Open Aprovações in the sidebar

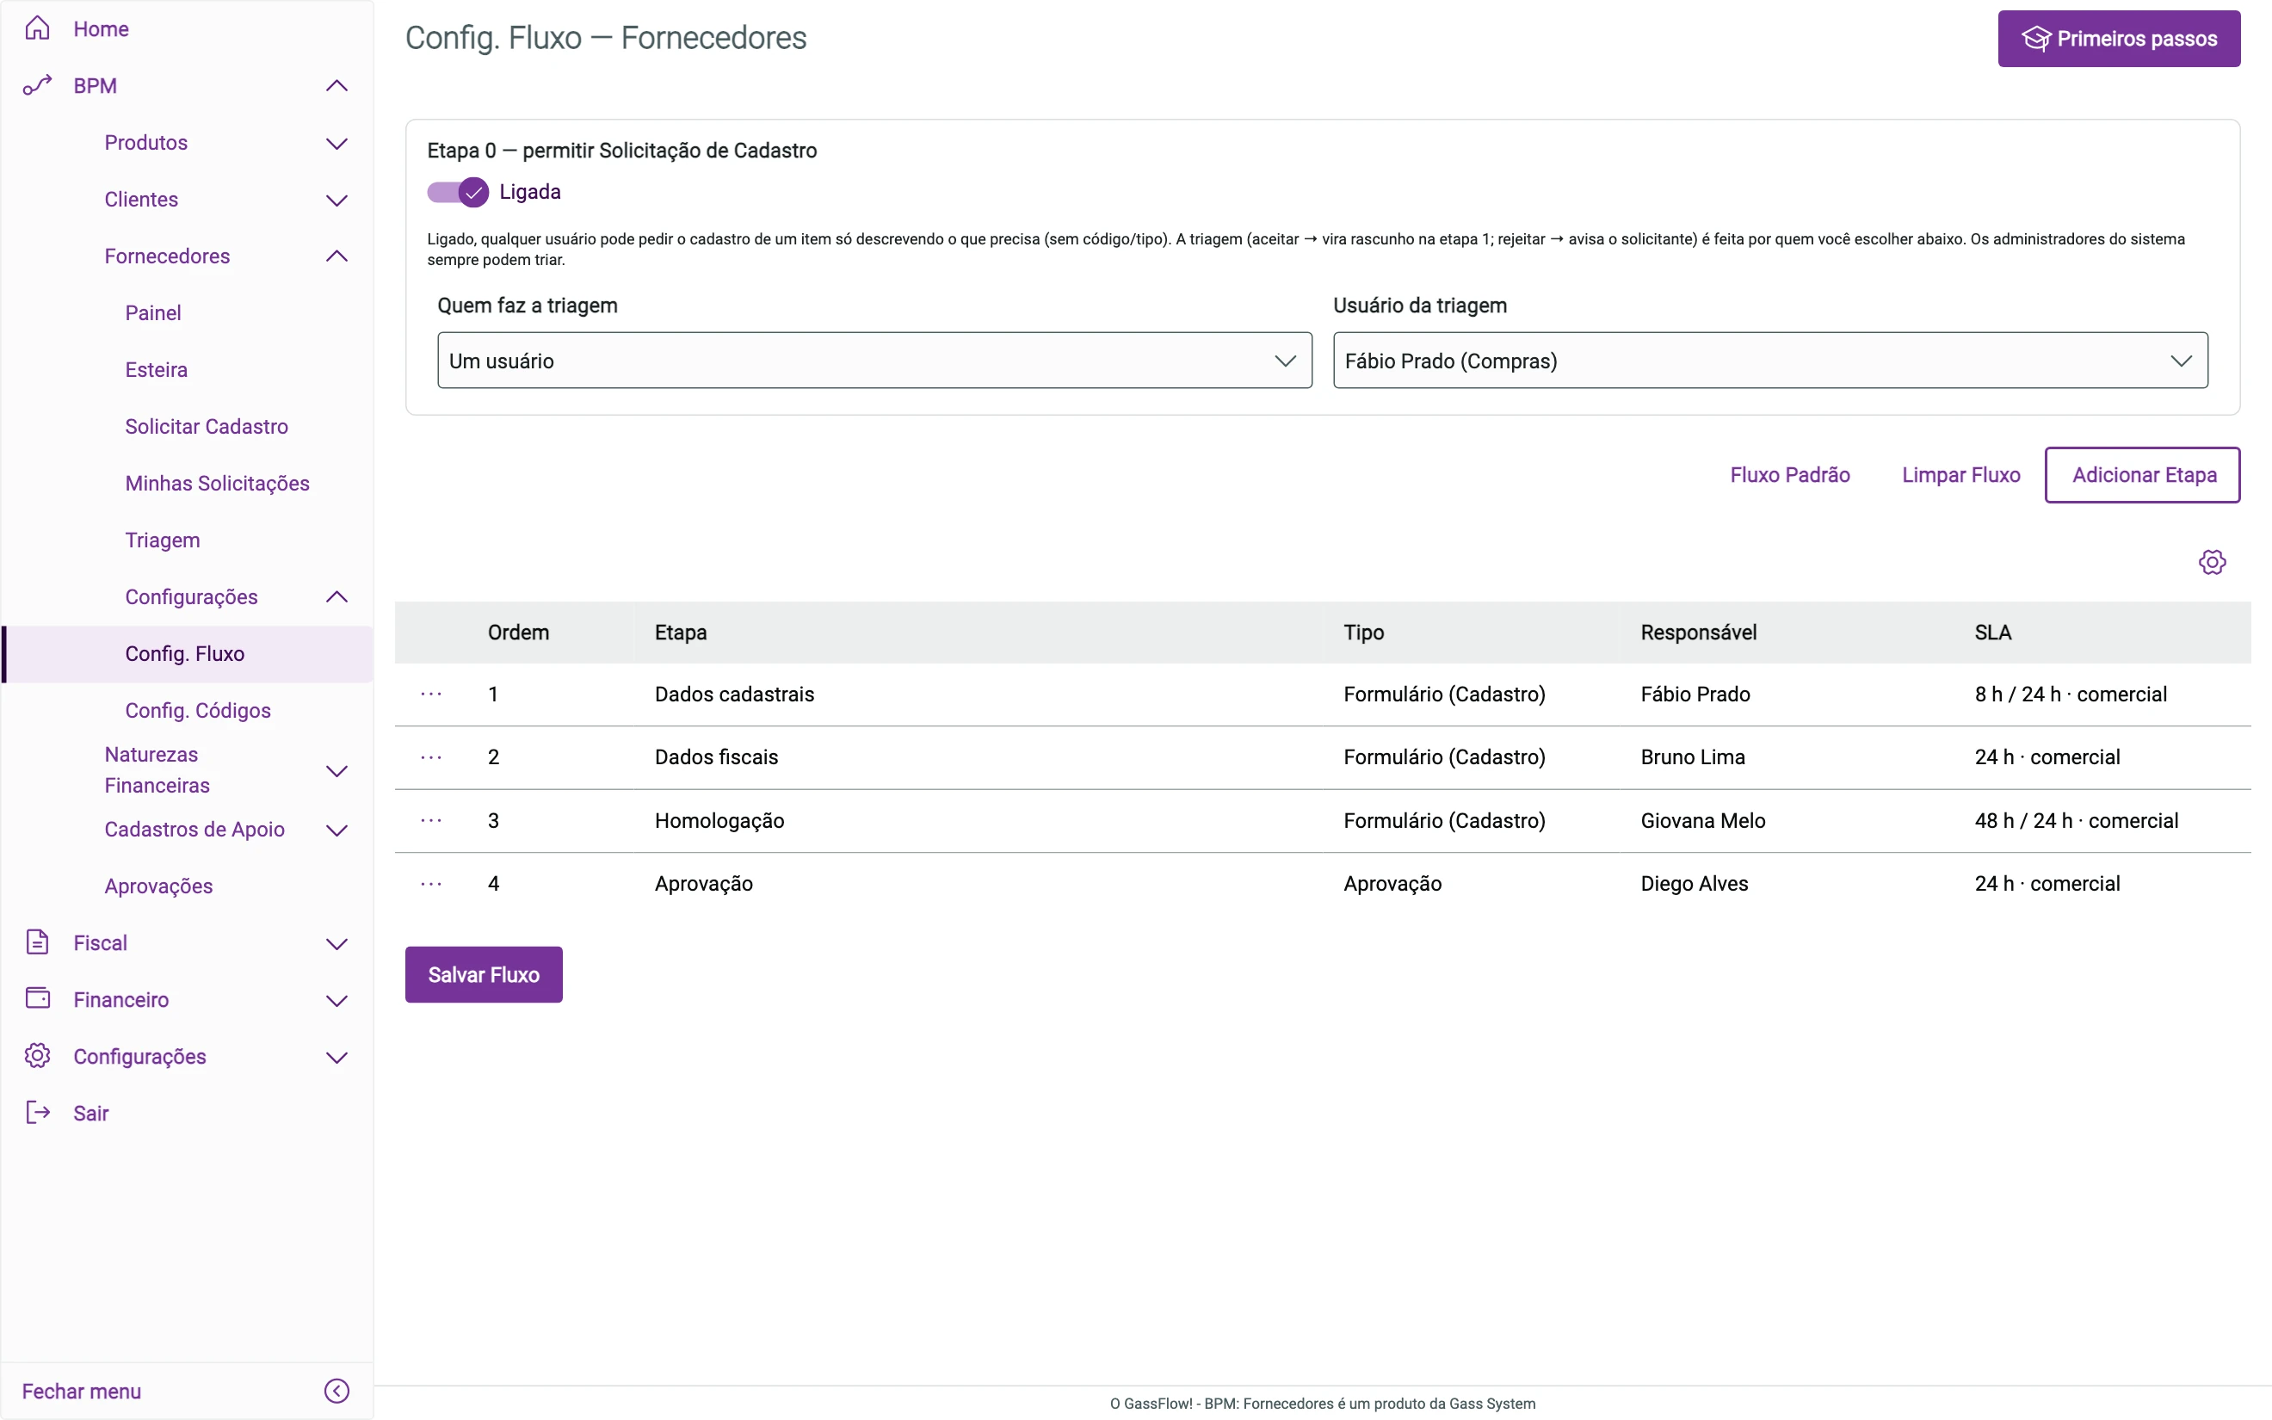[x=158, y=886]
